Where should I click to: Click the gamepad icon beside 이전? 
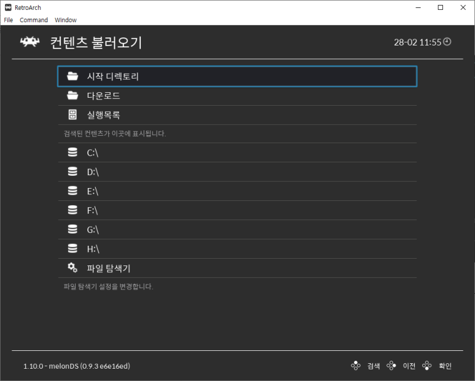[391, 366]
